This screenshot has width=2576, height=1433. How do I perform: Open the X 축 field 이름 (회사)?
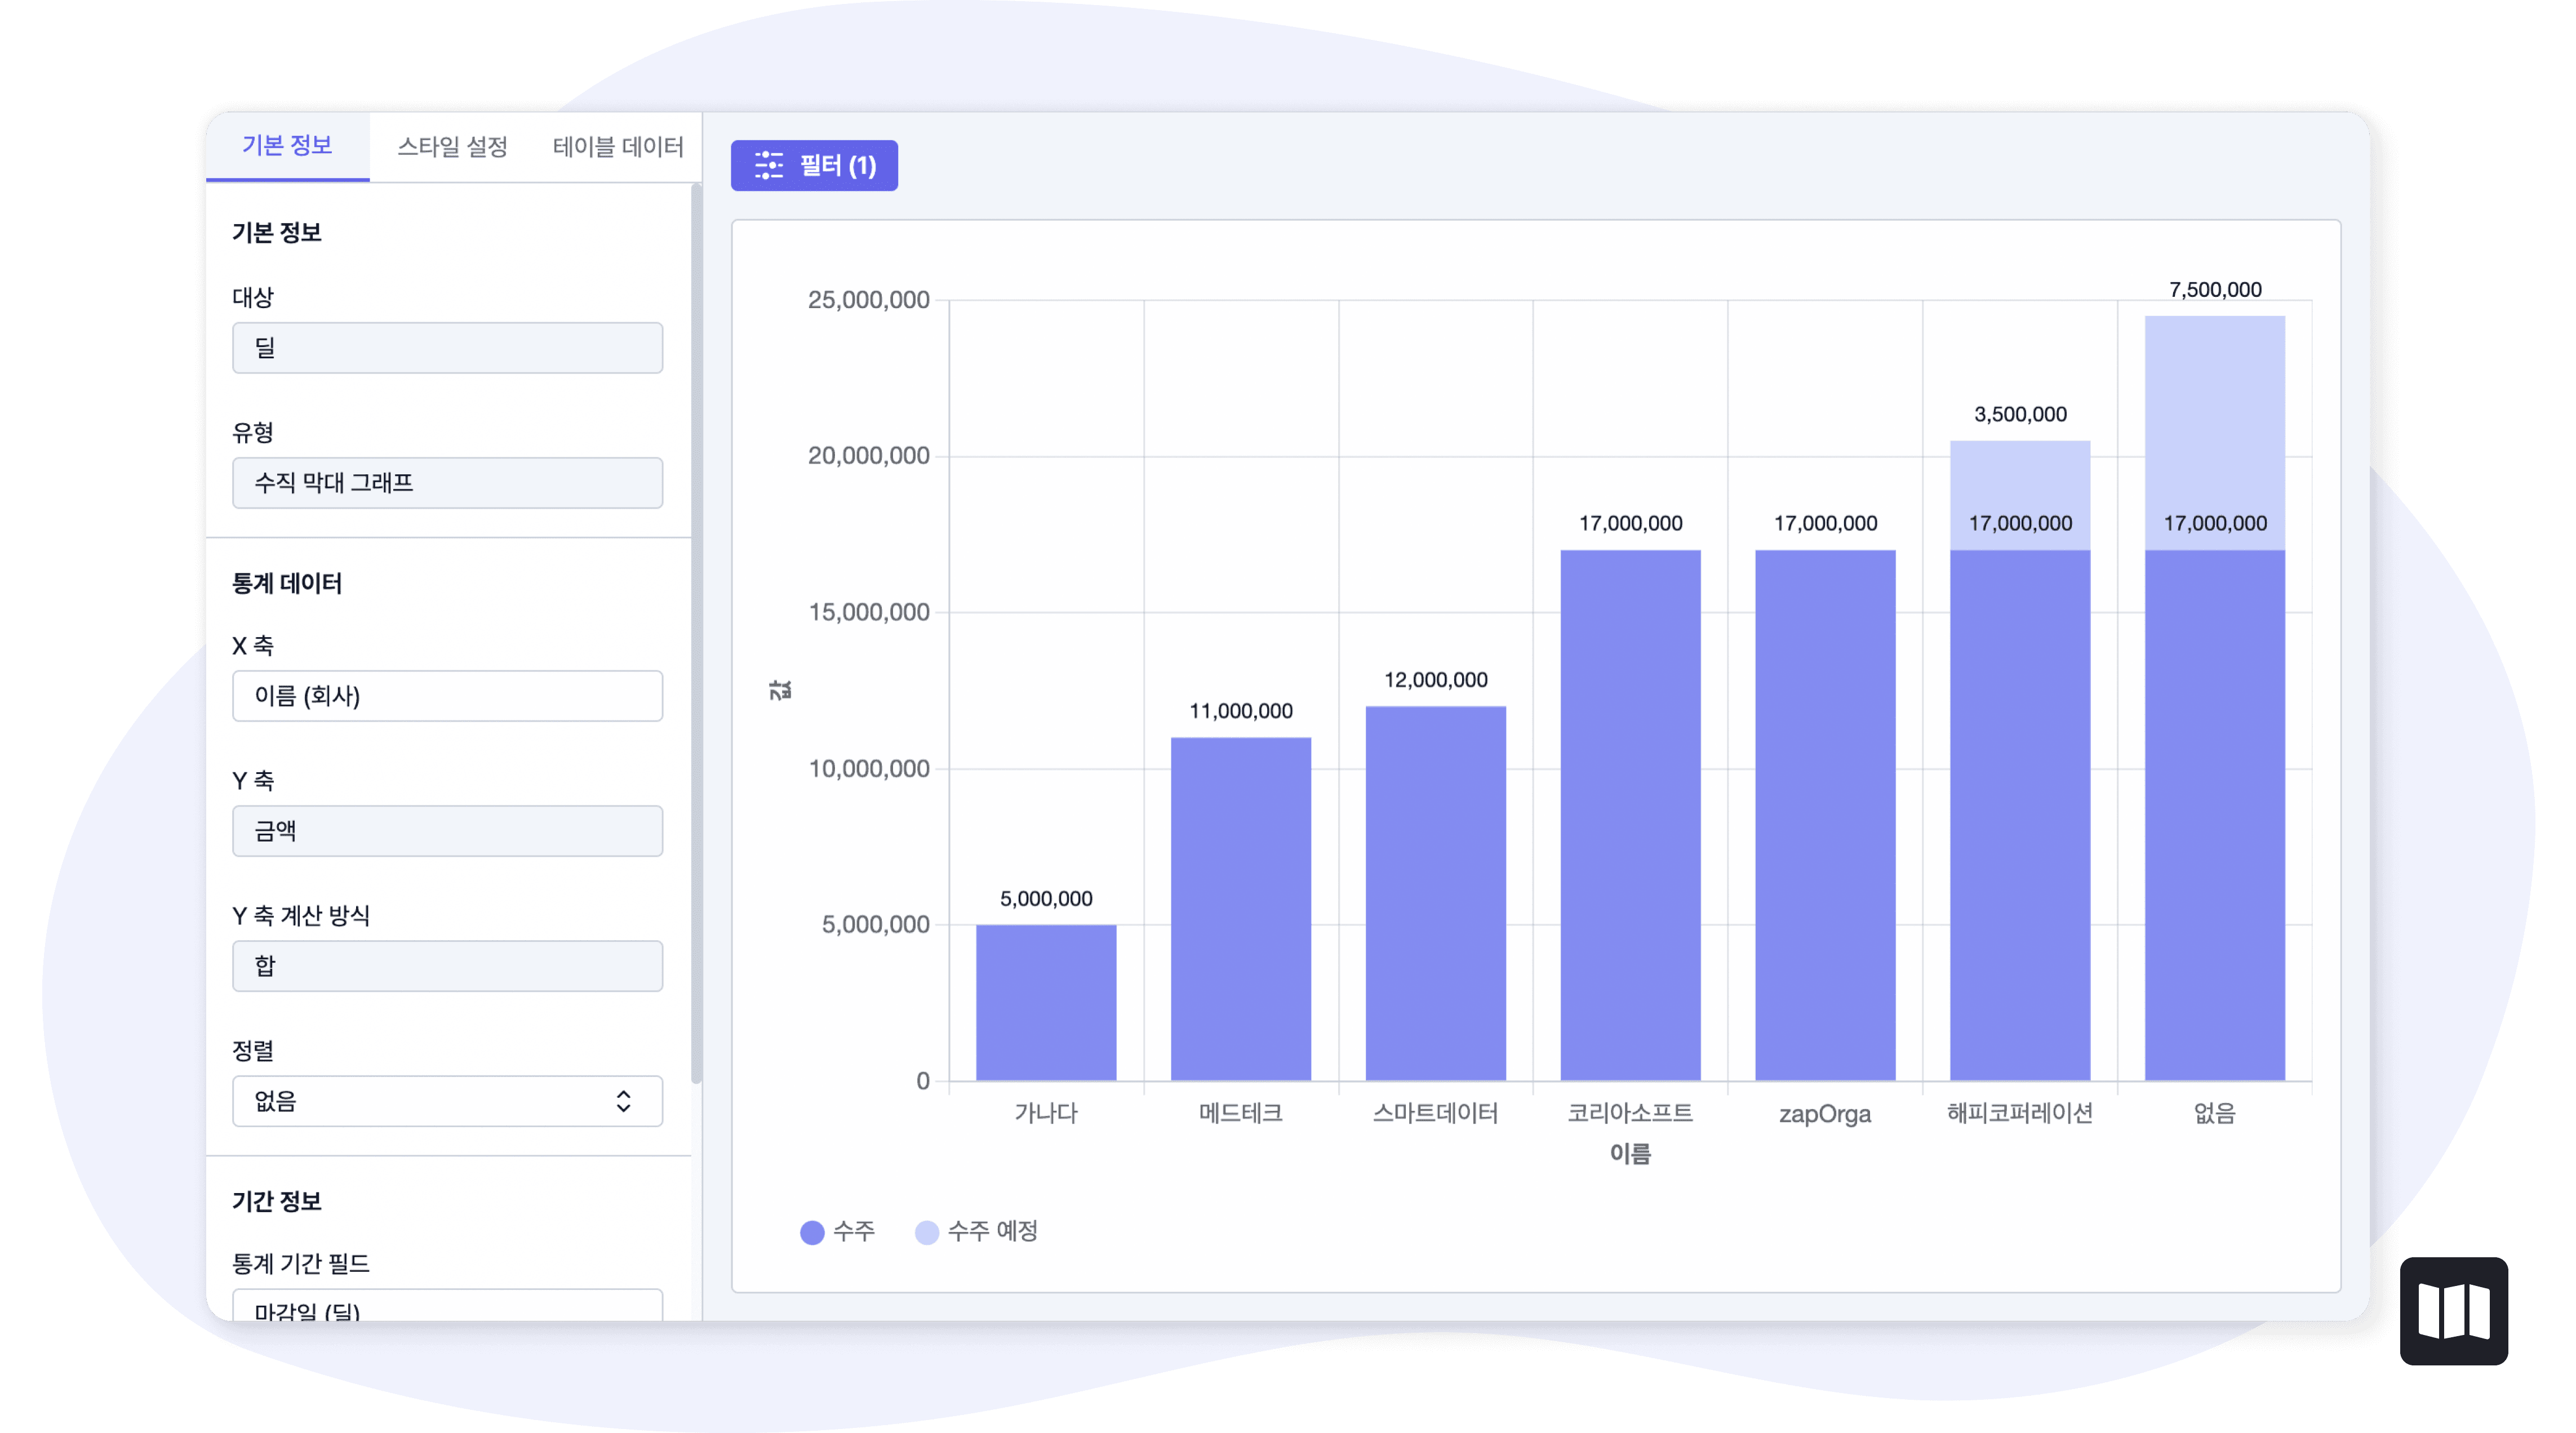pyautogui.click(x=447, y=696)
